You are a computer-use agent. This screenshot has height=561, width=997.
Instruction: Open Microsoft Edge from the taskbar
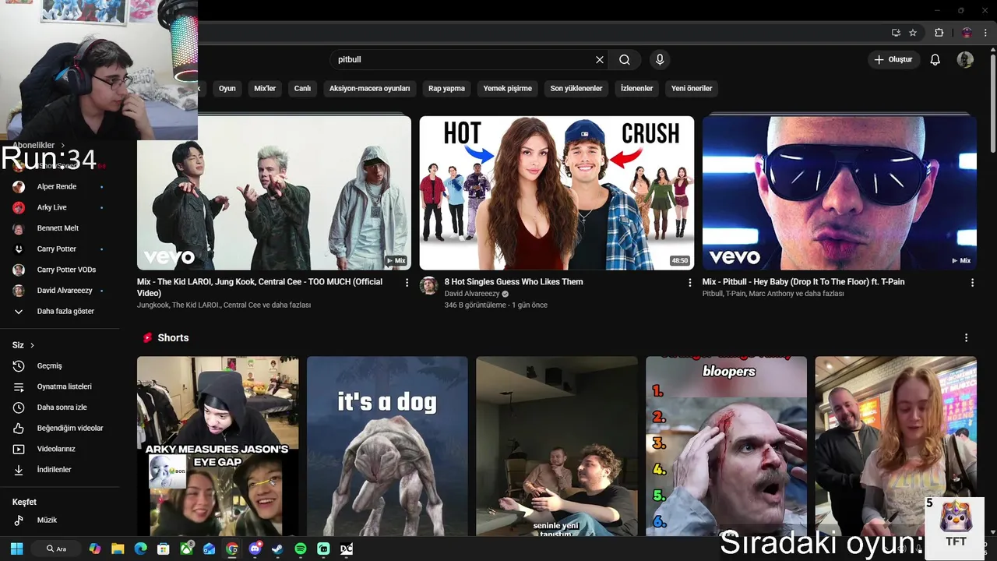140,549
